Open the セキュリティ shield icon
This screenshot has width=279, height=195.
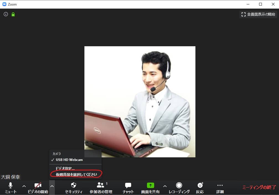74,185
